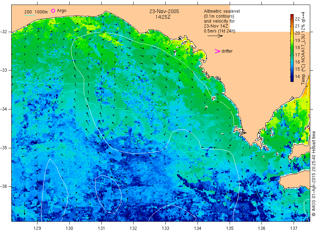
Task: Click the 0.5m/s velocity scale arrow
Action: (215, 36)
